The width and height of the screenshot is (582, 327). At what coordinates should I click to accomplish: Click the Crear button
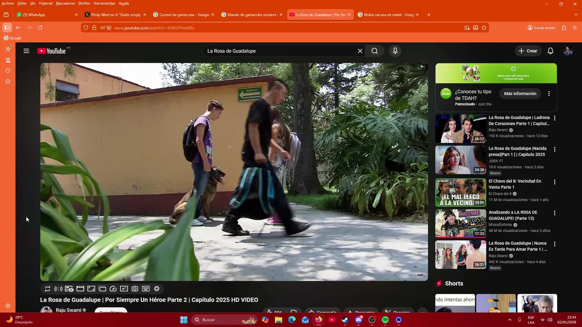tap(528, 51)
